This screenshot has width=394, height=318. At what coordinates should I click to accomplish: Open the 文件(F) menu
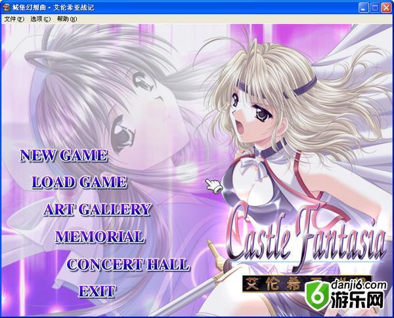pos(14,19)
